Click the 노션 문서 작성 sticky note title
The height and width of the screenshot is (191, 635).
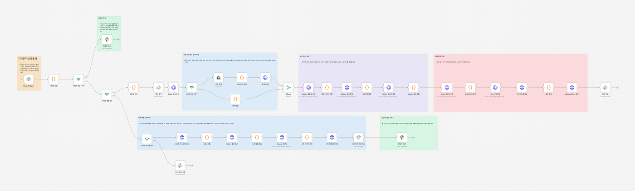pos(305,56)
